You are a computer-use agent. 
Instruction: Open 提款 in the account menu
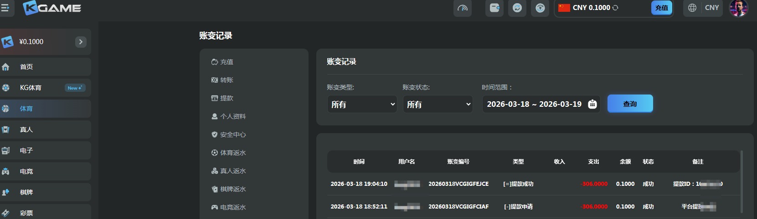(x=222, y=98)
